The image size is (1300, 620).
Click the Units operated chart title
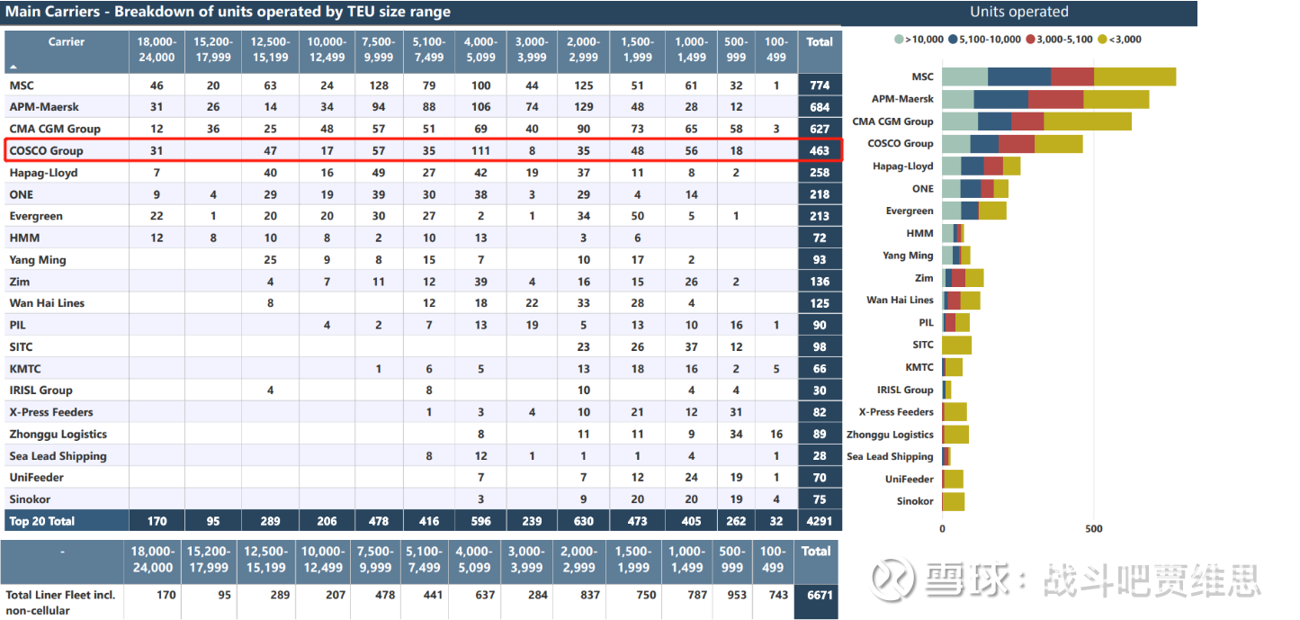[1019, 12]
